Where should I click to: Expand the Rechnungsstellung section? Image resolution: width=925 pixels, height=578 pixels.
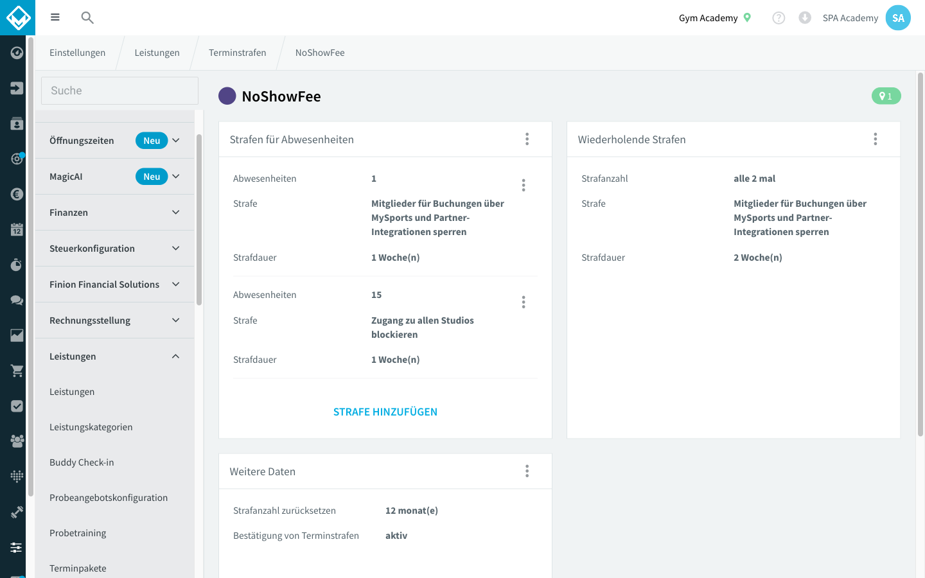coord(114,320)
